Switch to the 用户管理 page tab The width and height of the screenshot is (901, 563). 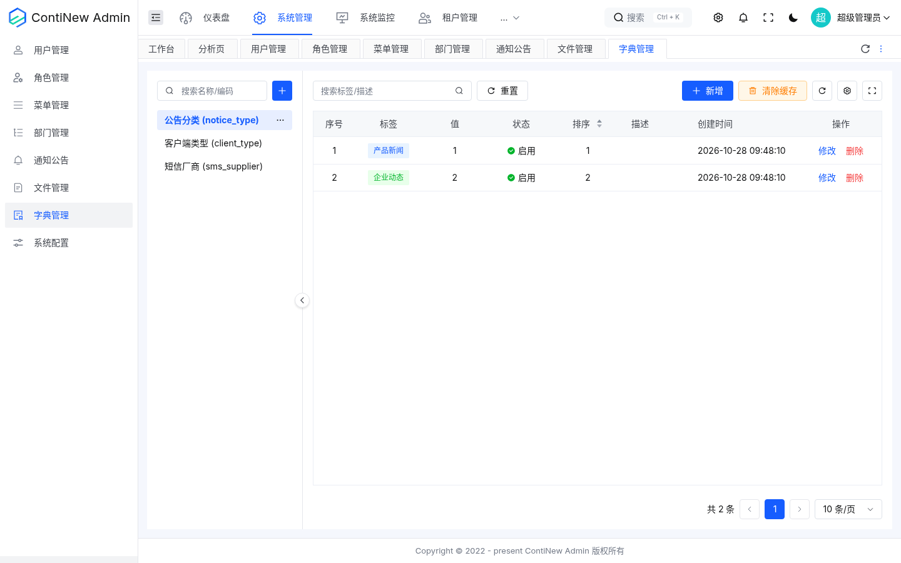[x=268, y=49]
